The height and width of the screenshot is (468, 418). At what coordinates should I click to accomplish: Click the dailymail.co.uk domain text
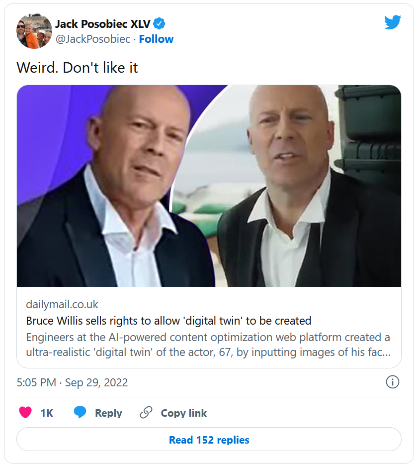(x=62, y=304)
